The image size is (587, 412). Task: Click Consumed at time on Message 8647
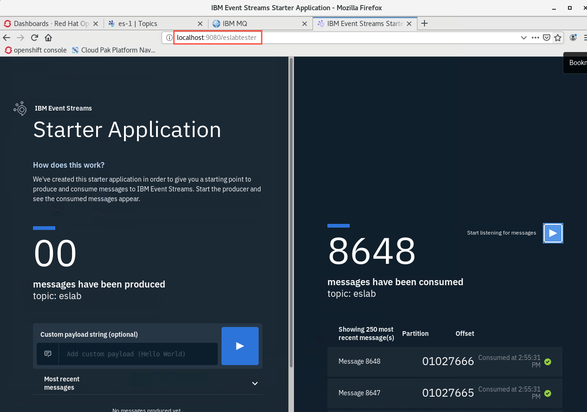click(509, 393)
